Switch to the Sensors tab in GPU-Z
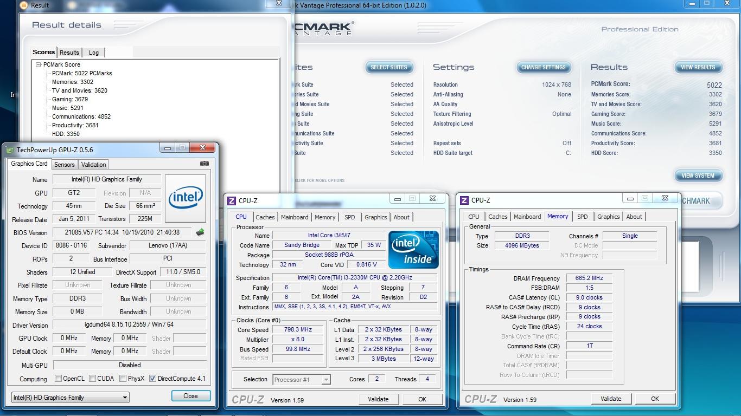The image size is (741, 416). pyautogui.click(x=64, y=165)
